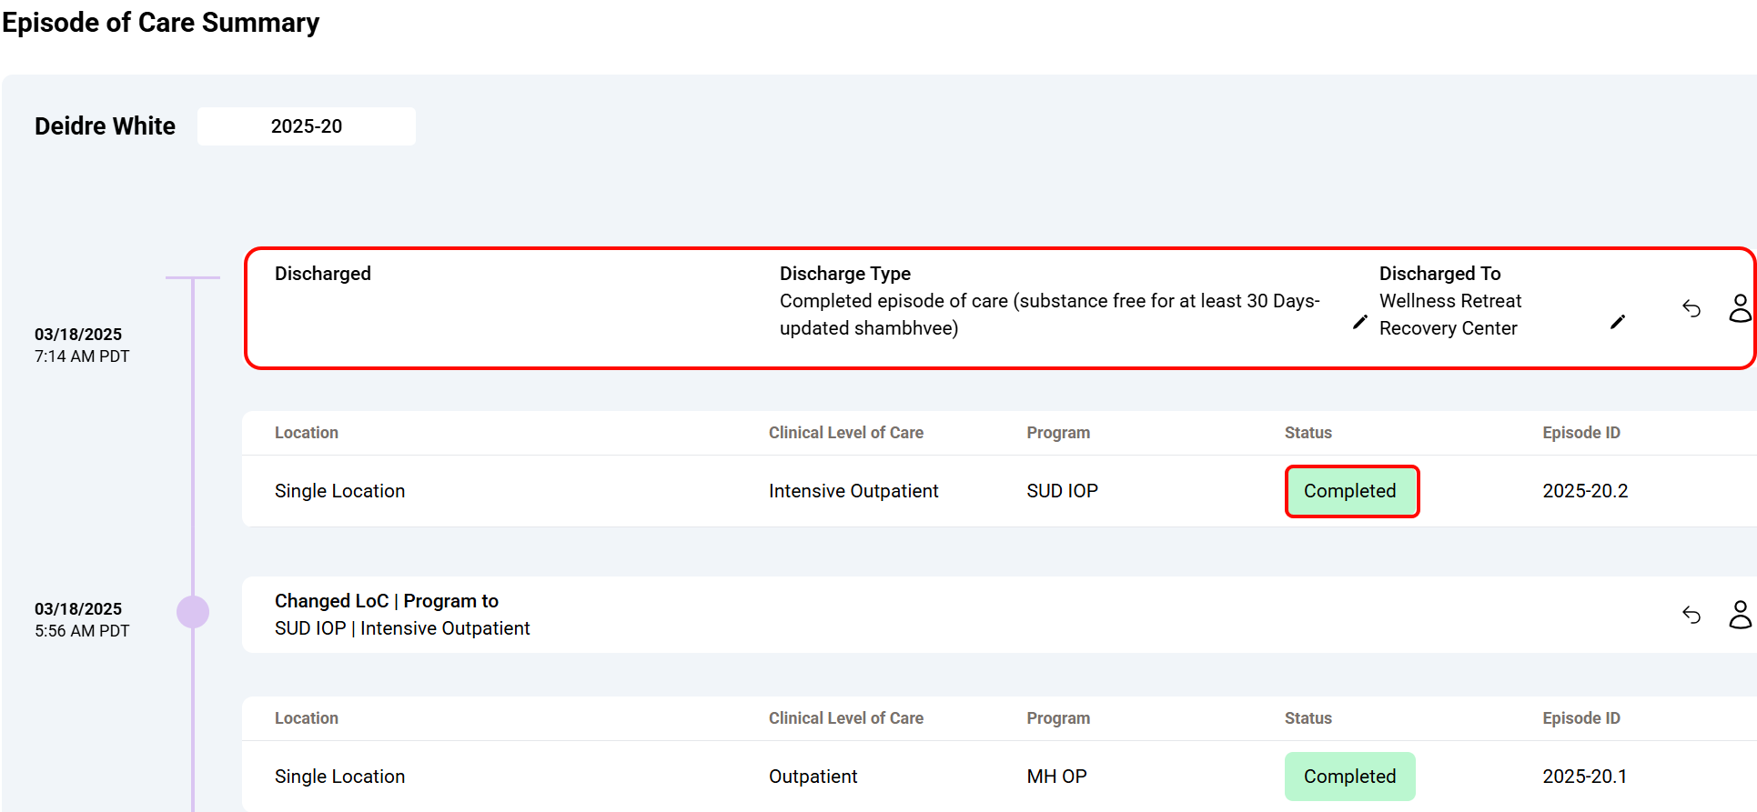Image resolution: width=1757 pixels, height=812 pixels.
Task: Click the purple timeline marker at 5:56 AM
Action: pyautogui.click(x=193, y=612)
